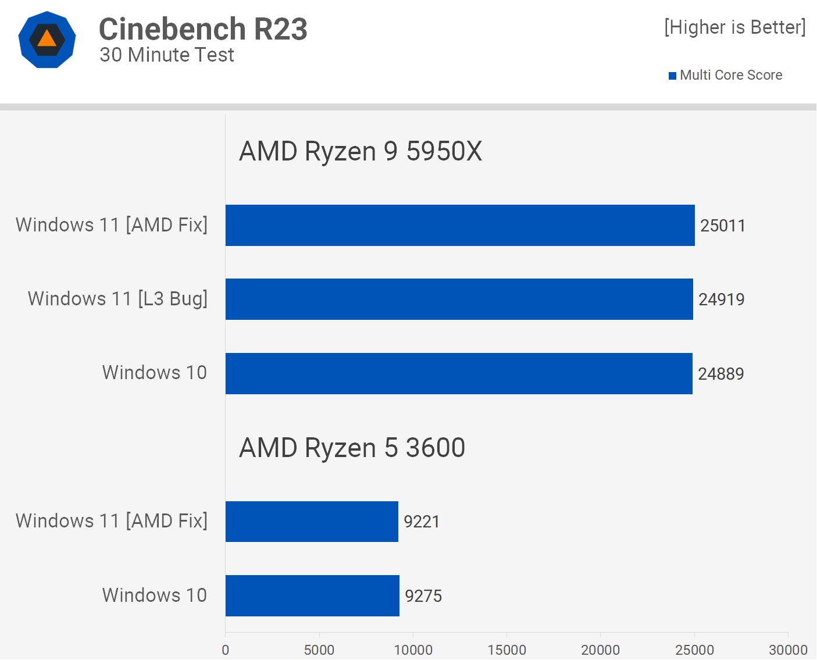Click the 24919 score value label
This screenshot has width=817, height=660.
(x=721, y=299)
